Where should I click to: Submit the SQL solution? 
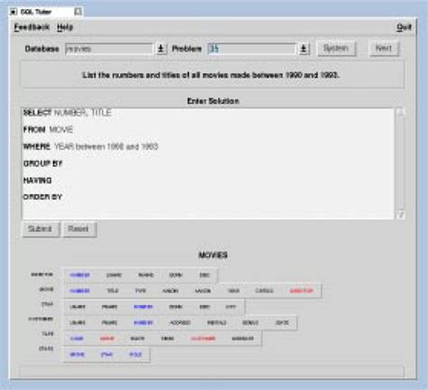[41, 229]
